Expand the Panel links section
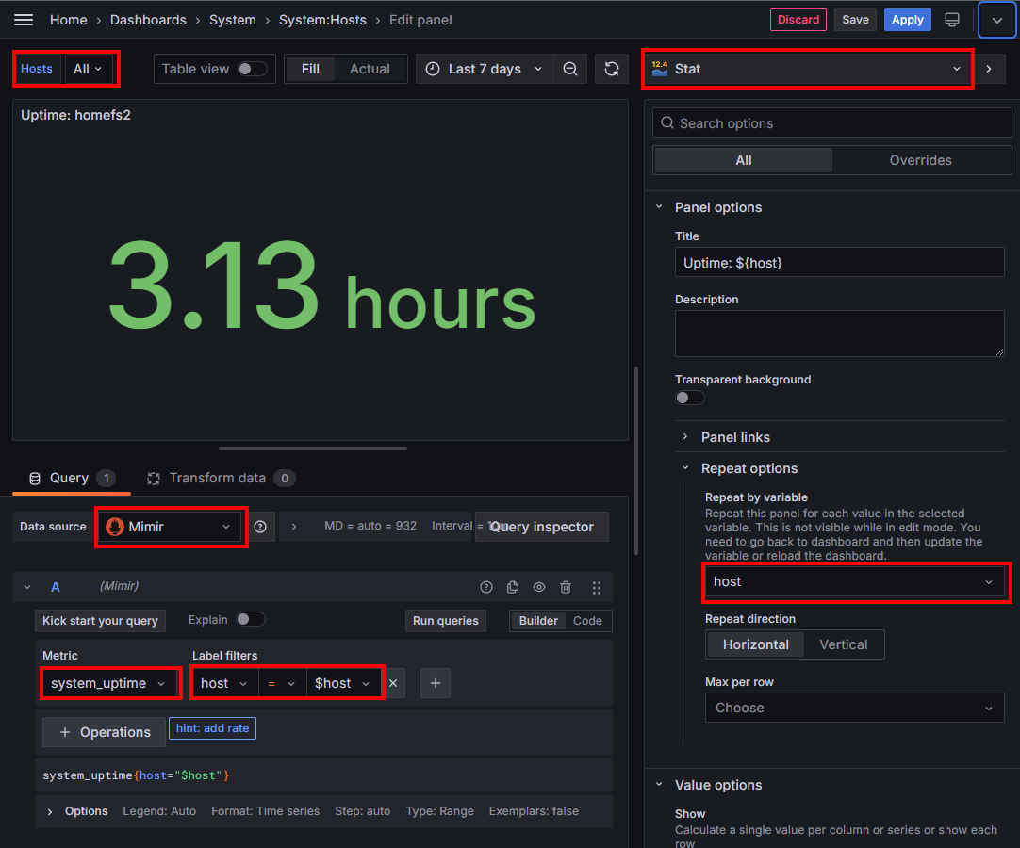The height and width of the screenshot is (848, 1020). 685,437
